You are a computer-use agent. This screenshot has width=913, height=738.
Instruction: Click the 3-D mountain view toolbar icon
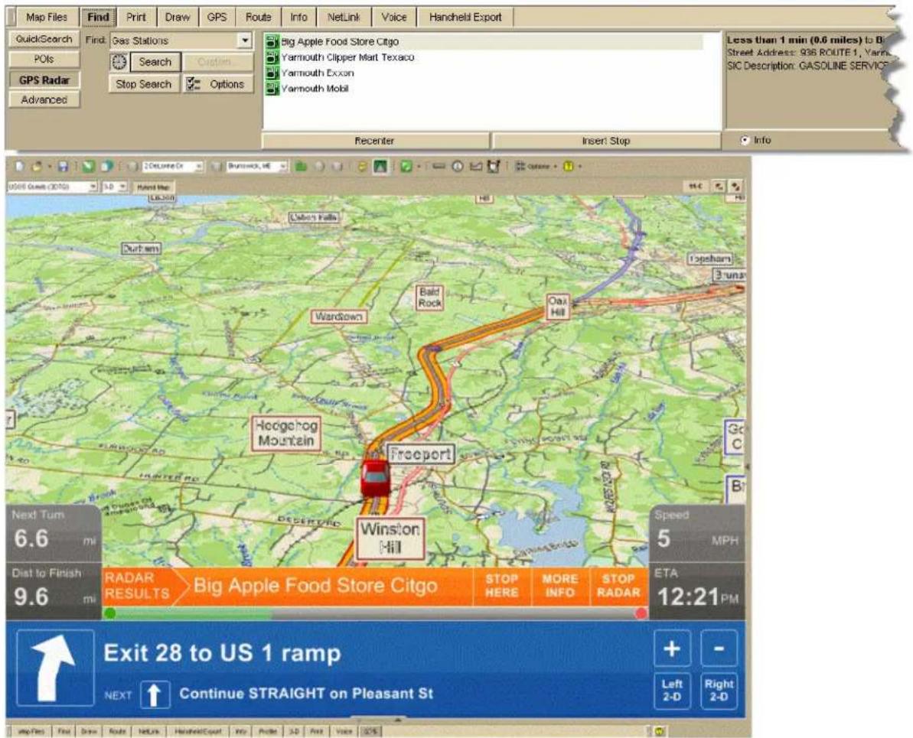click(380, 167)
